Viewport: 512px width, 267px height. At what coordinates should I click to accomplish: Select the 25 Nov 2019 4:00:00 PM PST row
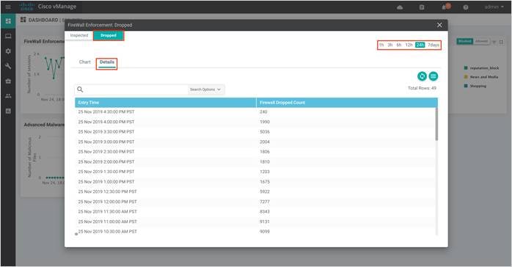coord(255,122)
